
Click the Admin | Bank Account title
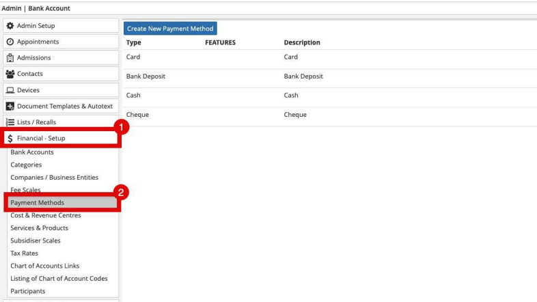point(36,8)
